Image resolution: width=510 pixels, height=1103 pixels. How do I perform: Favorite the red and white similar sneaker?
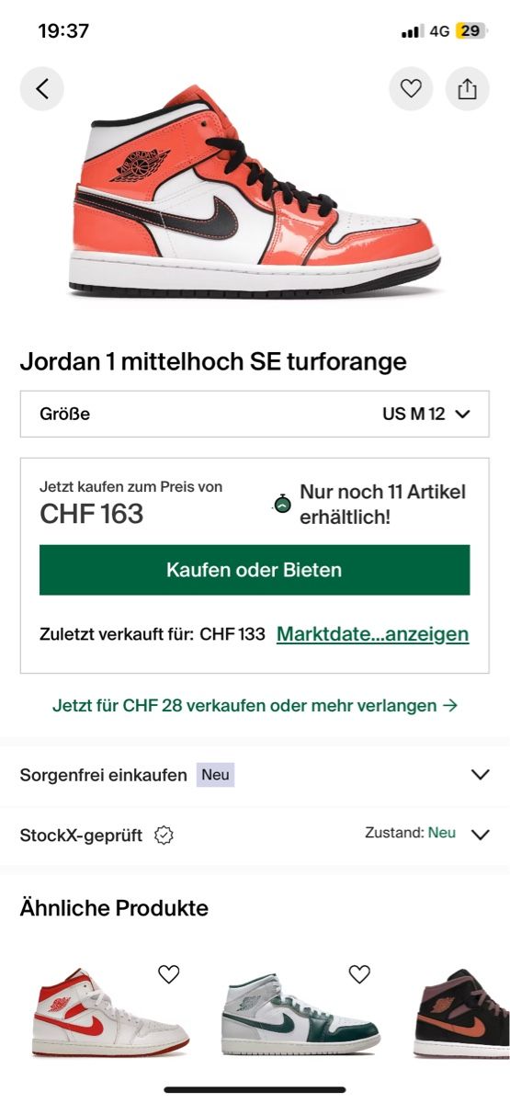(168, 974)
